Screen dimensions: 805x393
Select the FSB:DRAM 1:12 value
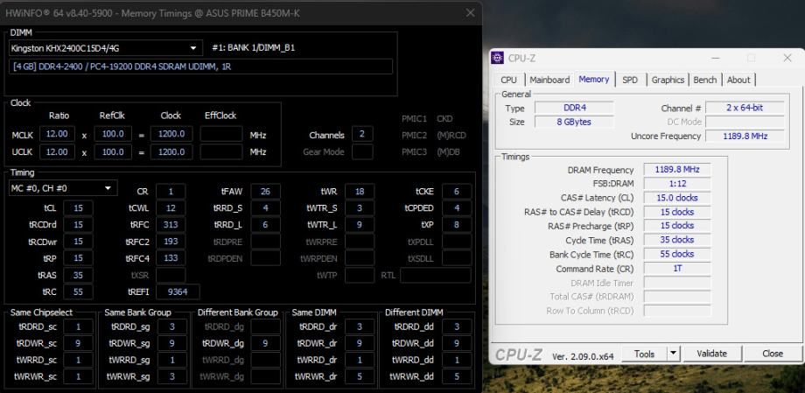677,184
